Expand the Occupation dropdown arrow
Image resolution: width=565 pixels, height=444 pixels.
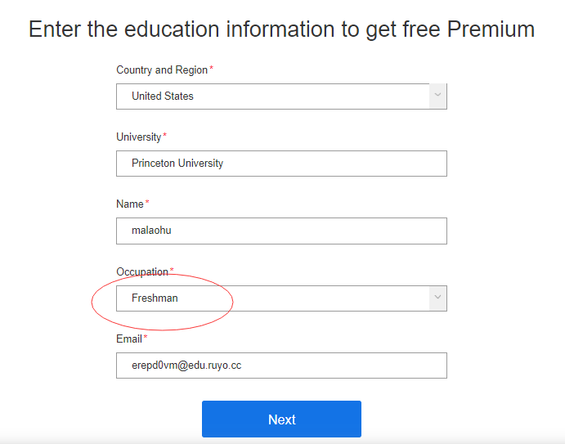click(x=438, y=298)
